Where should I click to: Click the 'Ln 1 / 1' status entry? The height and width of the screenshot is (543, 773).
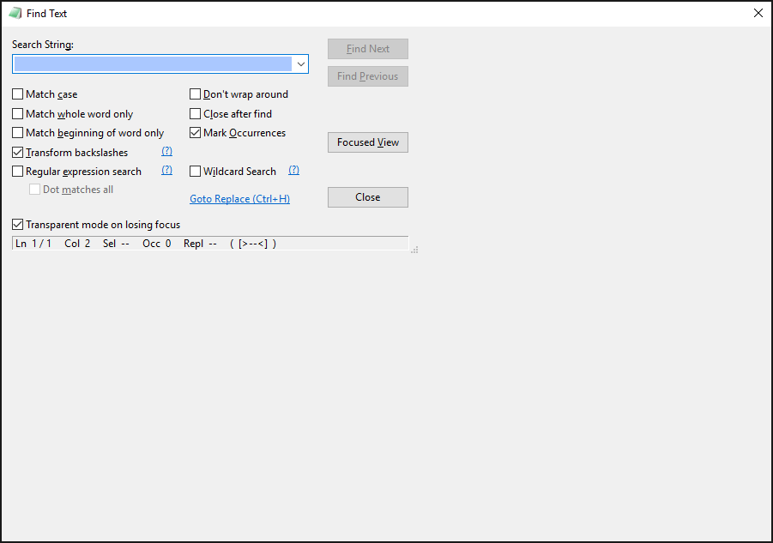33,244
